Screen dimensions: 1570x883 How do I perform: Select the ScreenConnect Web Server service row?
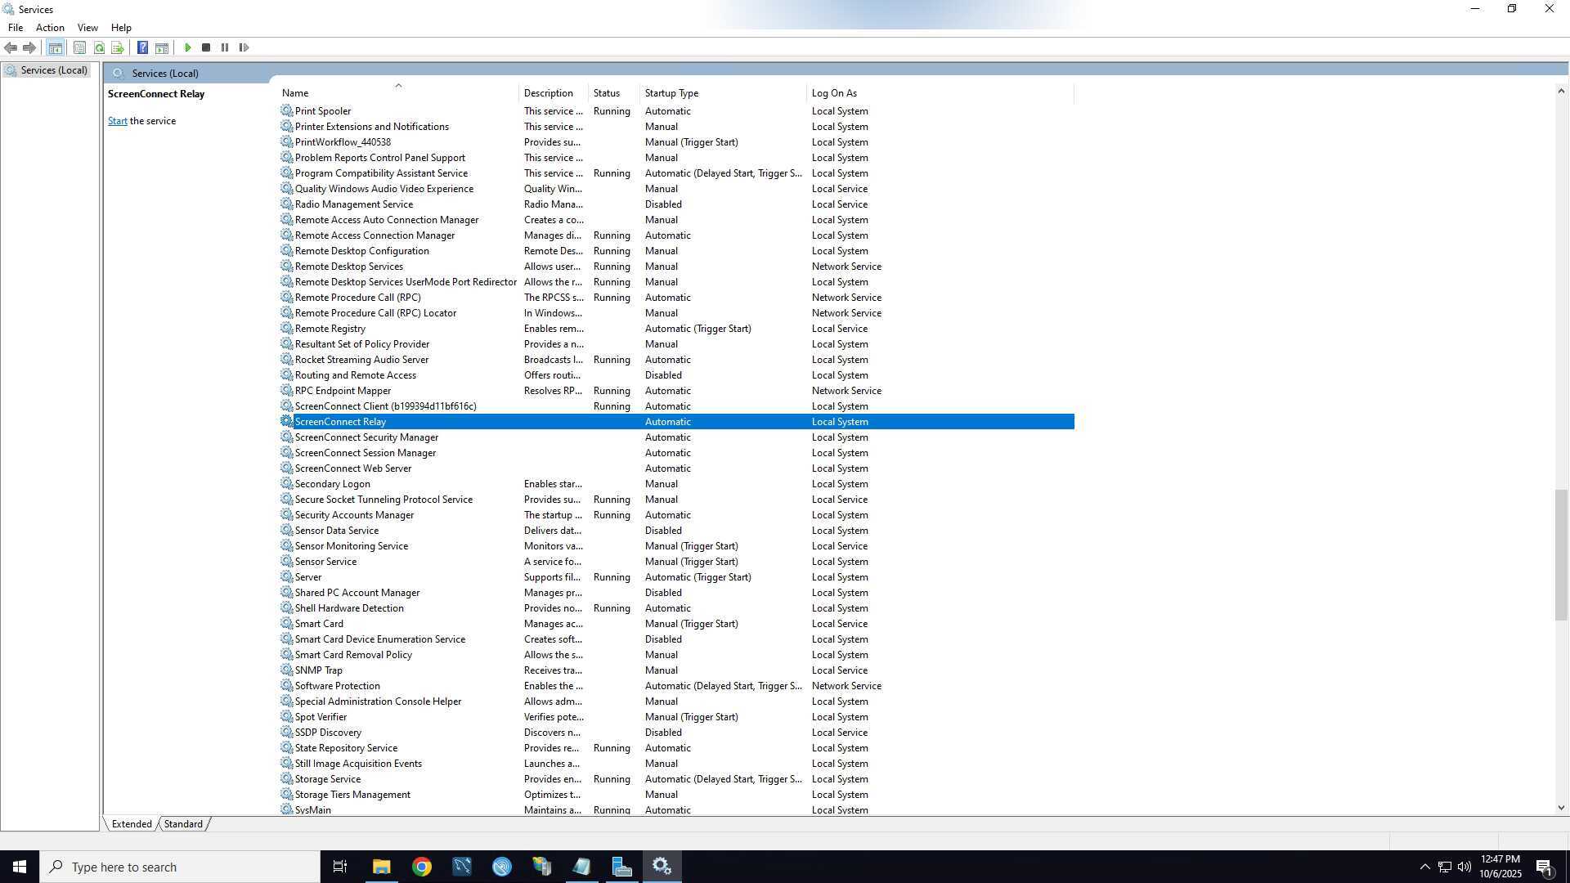352,468
